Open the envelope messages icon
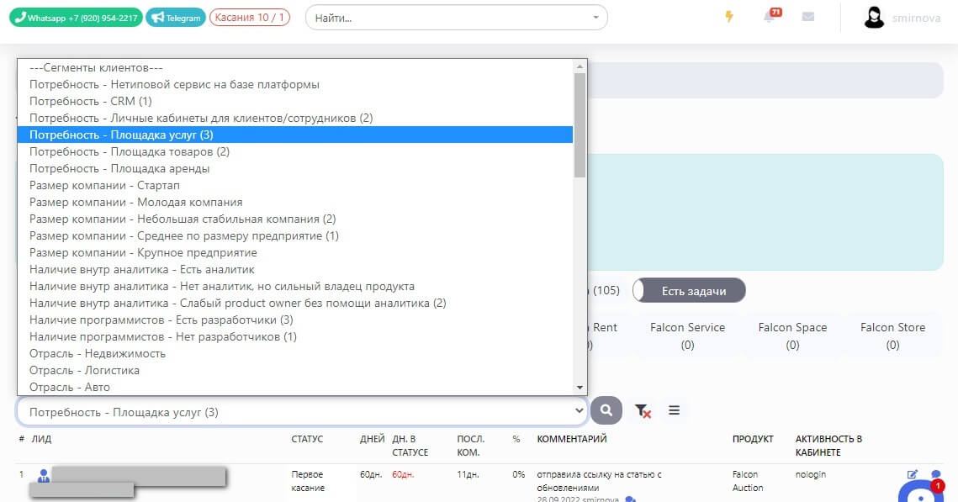 pos(808,17)
